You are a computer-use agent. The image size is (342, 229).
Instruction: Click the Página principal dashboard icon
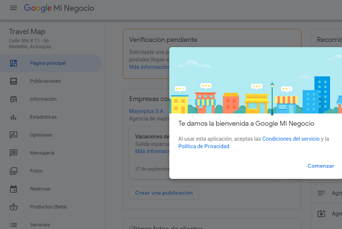pyautogui.click(x=14, y=63)
